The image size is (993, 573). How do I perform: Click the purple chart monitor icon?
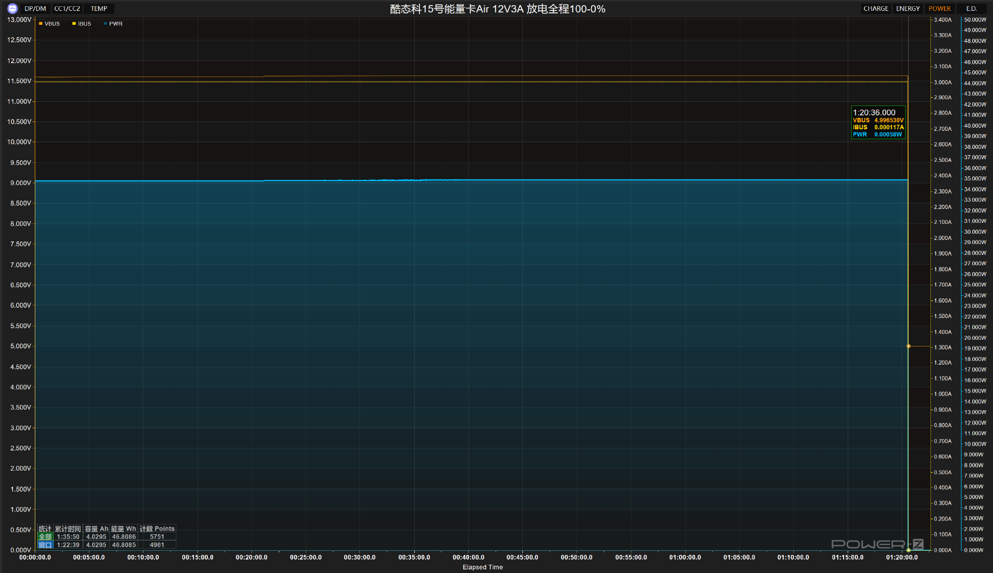point(12,9)
